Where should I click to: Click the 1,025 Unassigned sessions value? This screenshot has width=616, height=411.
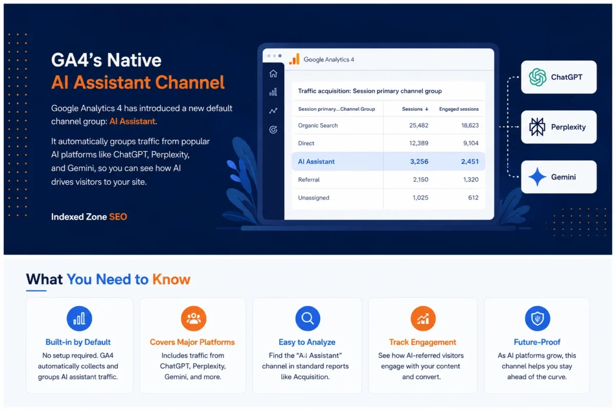(x=420, y=198)
